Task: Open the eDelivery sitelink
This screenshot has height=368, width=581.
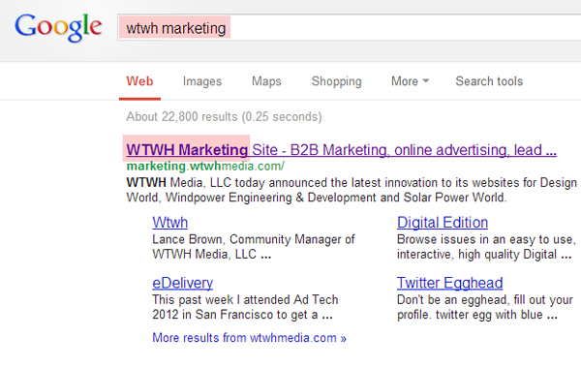Action: [x=183, y=283]
